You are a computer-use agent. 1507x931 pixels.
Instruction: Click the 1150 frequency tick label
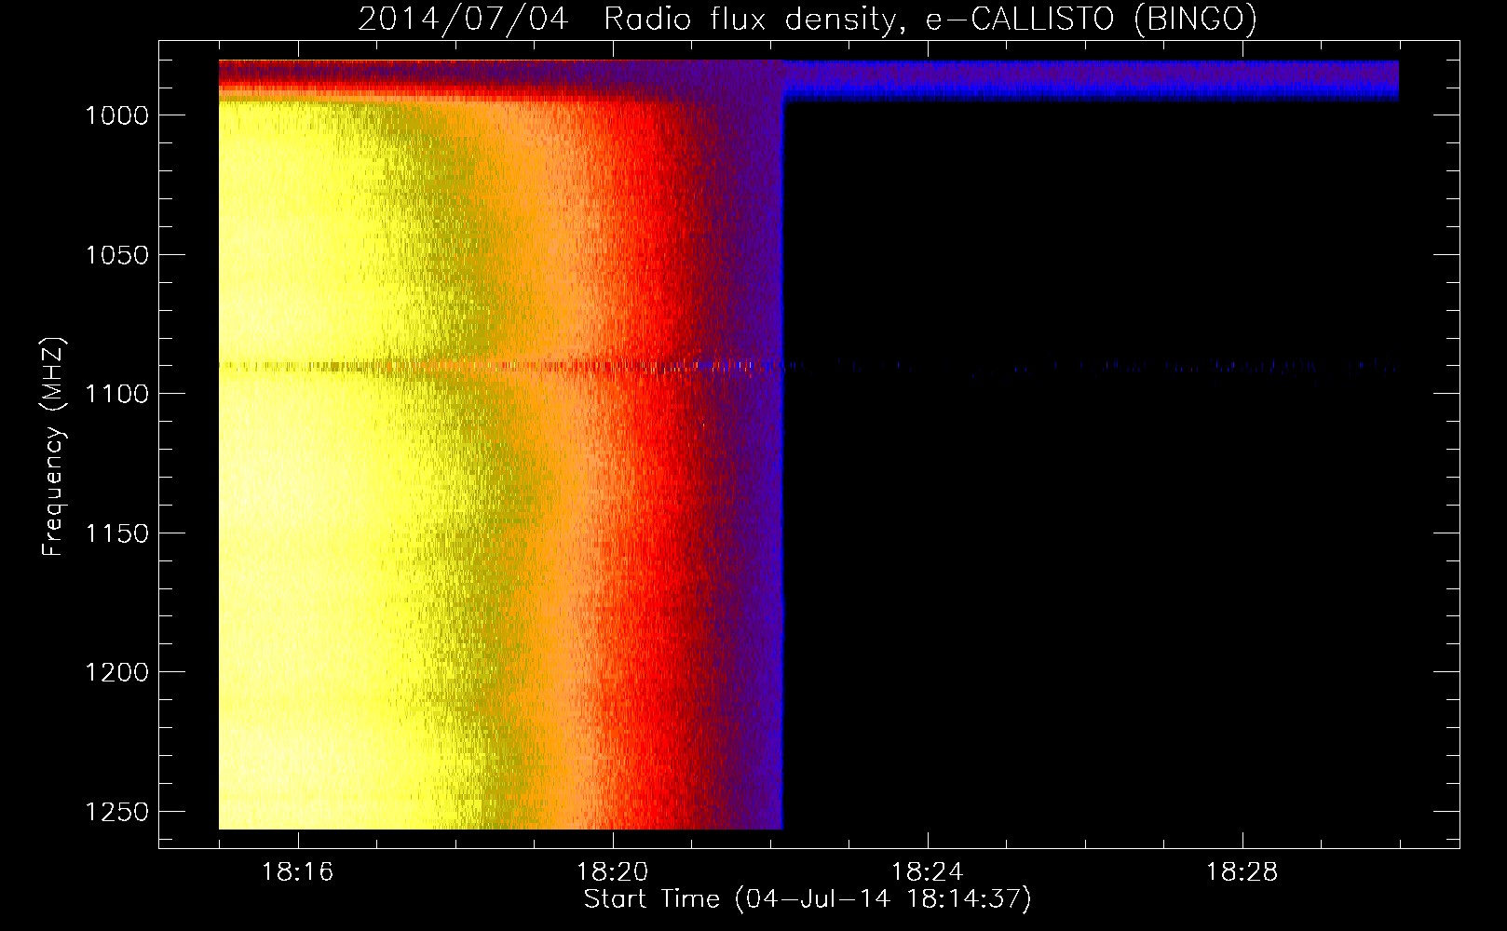116,533
